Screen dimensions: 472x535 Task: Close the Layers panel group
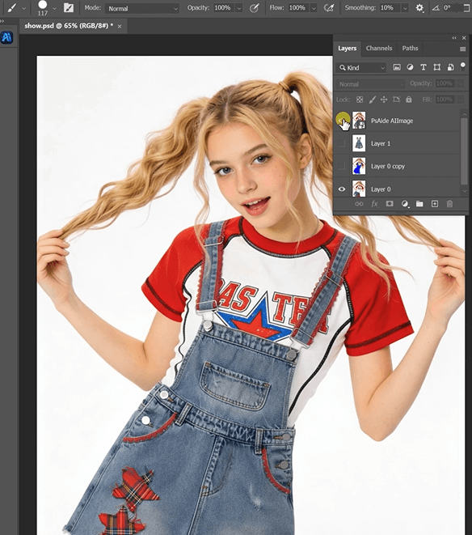(464, 38)
